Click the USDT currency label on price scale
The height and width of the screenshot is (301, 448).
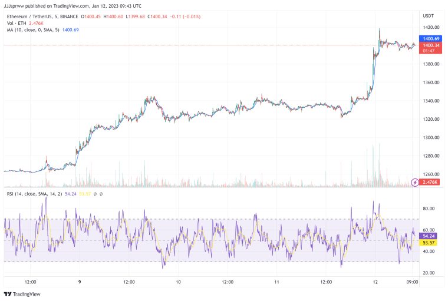(429, 16)
